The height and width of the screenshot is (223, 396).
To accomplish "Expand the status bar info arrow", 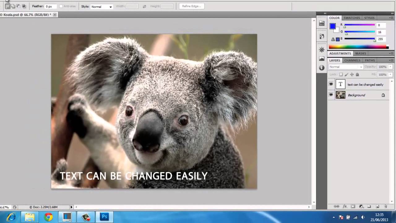I will 71,207.
